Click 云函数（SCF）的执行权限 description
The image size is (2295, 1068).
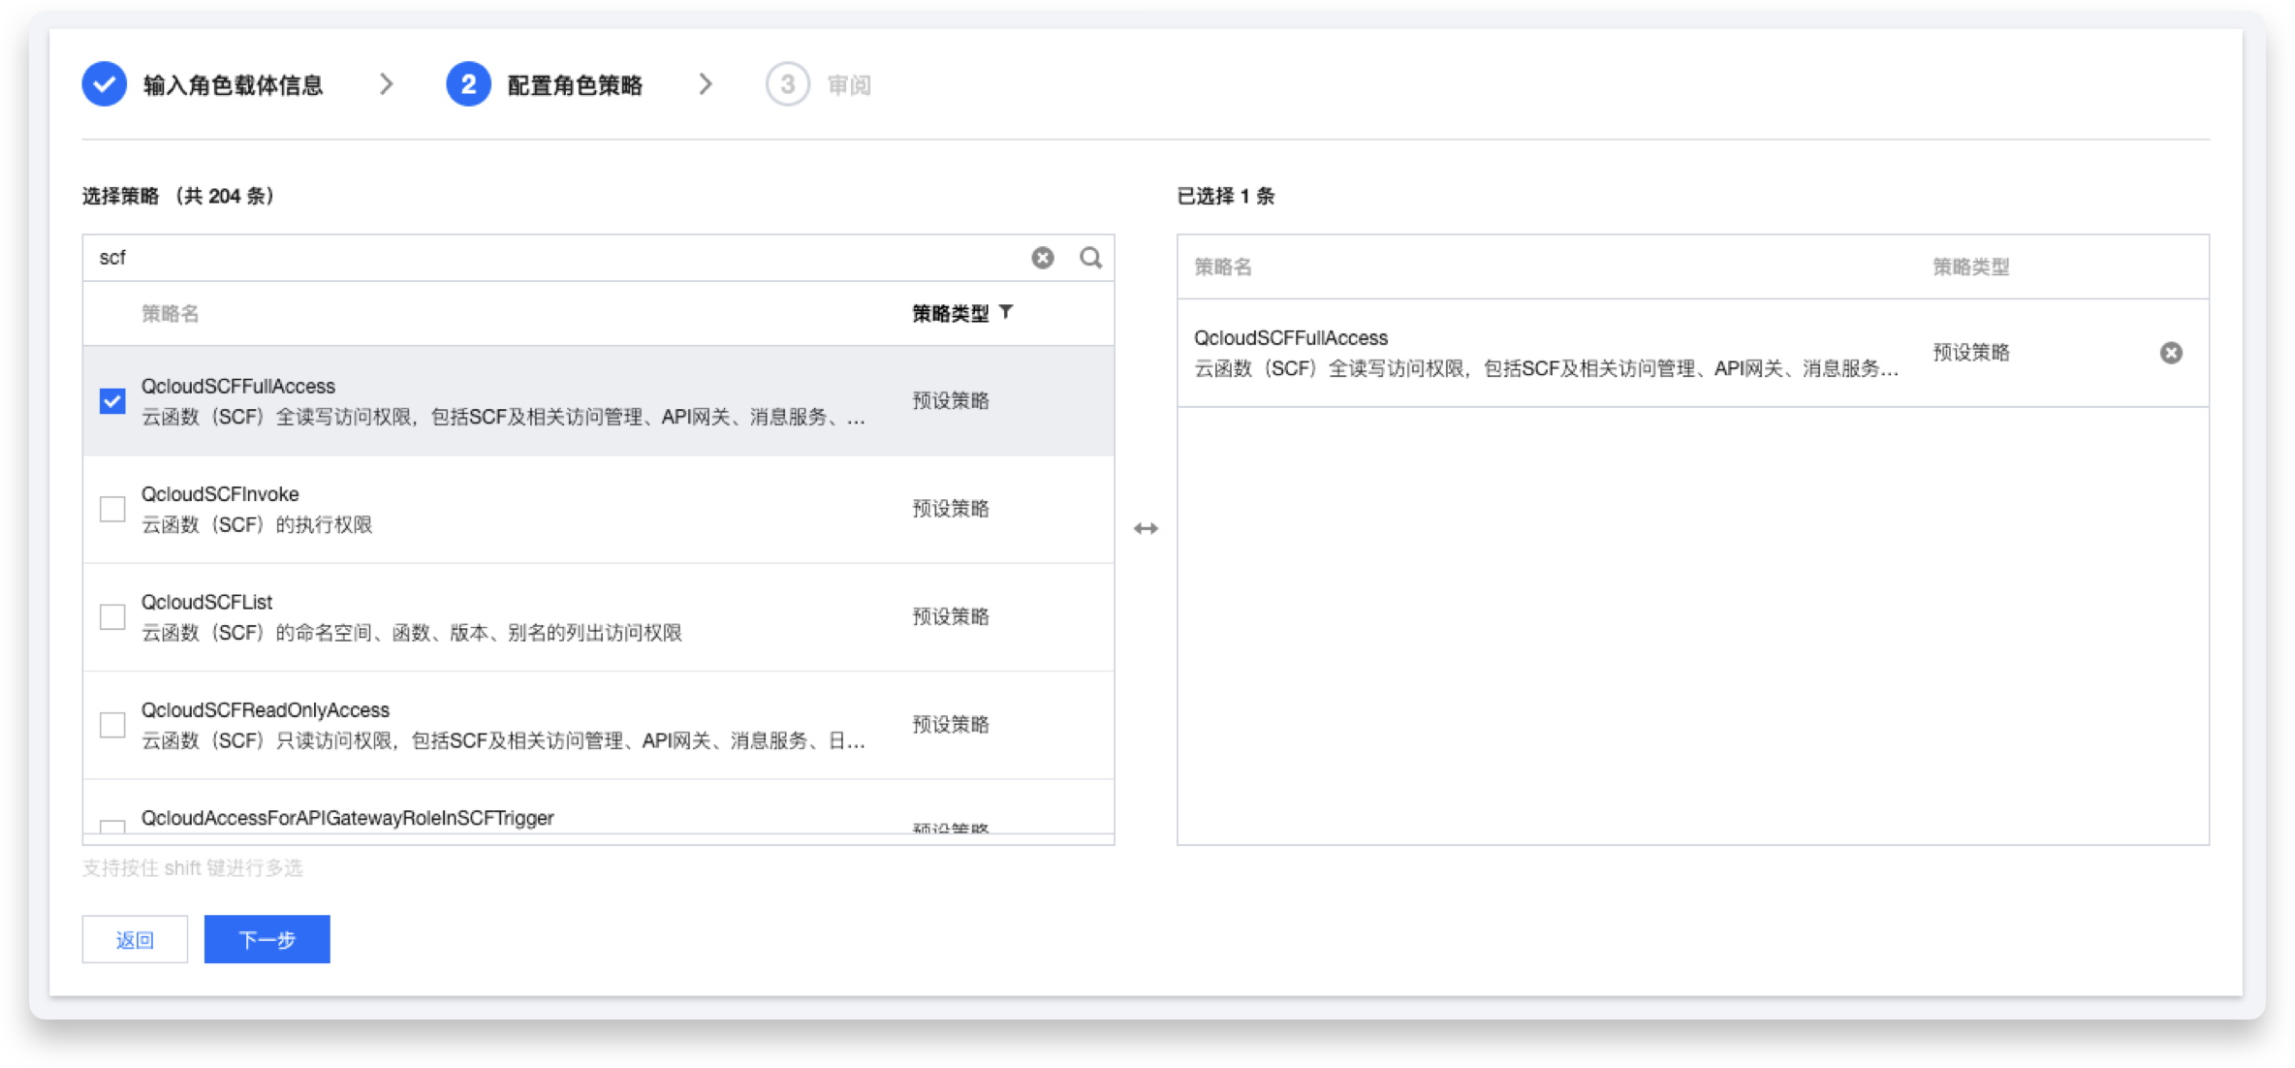tap(257, 525)
